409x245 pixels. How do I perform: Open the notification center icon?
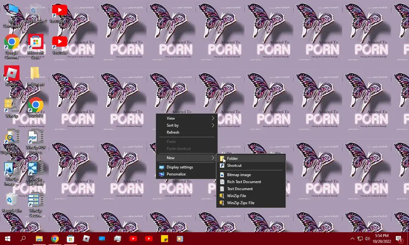tap(399, 239)
